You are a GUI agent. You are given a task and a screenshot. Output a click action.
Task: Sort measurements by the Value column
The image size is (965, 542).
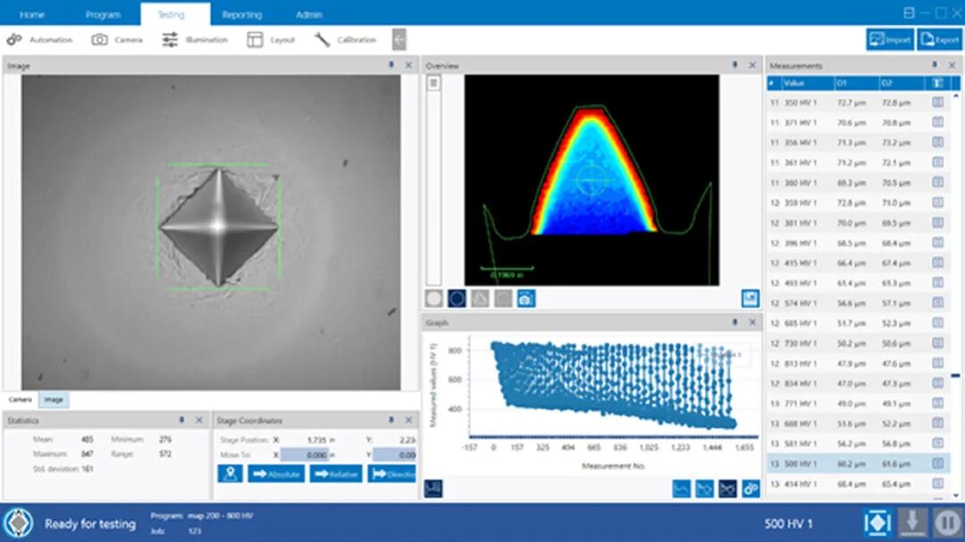(x=806, y=83)
